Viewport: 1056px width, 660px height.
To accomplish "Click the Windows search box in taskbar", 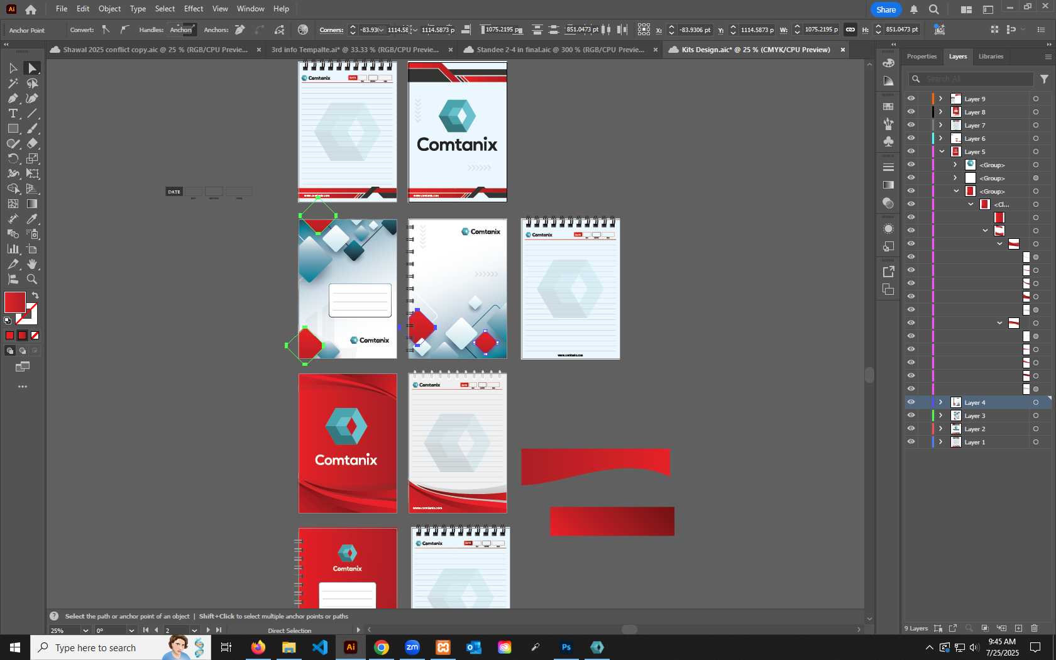I will (119, 647).
